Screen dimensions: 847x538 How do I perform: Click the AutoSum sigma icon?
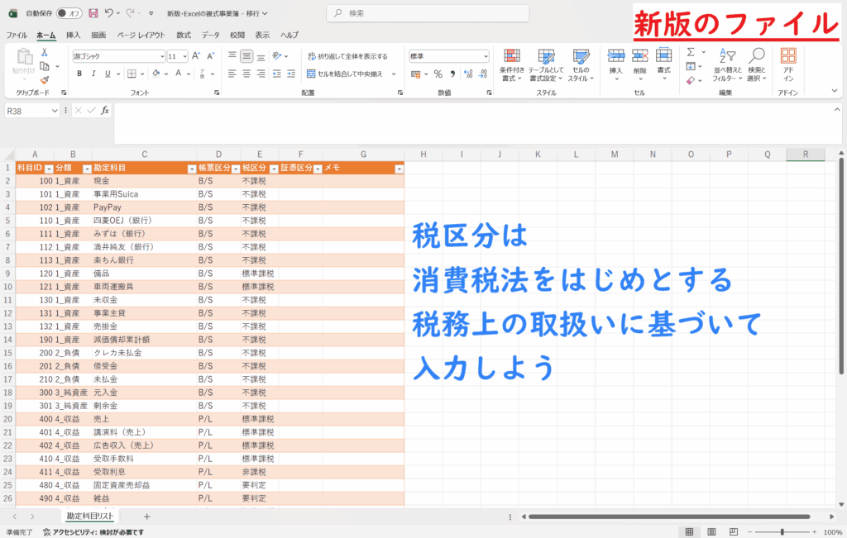(x=691, y=52)
